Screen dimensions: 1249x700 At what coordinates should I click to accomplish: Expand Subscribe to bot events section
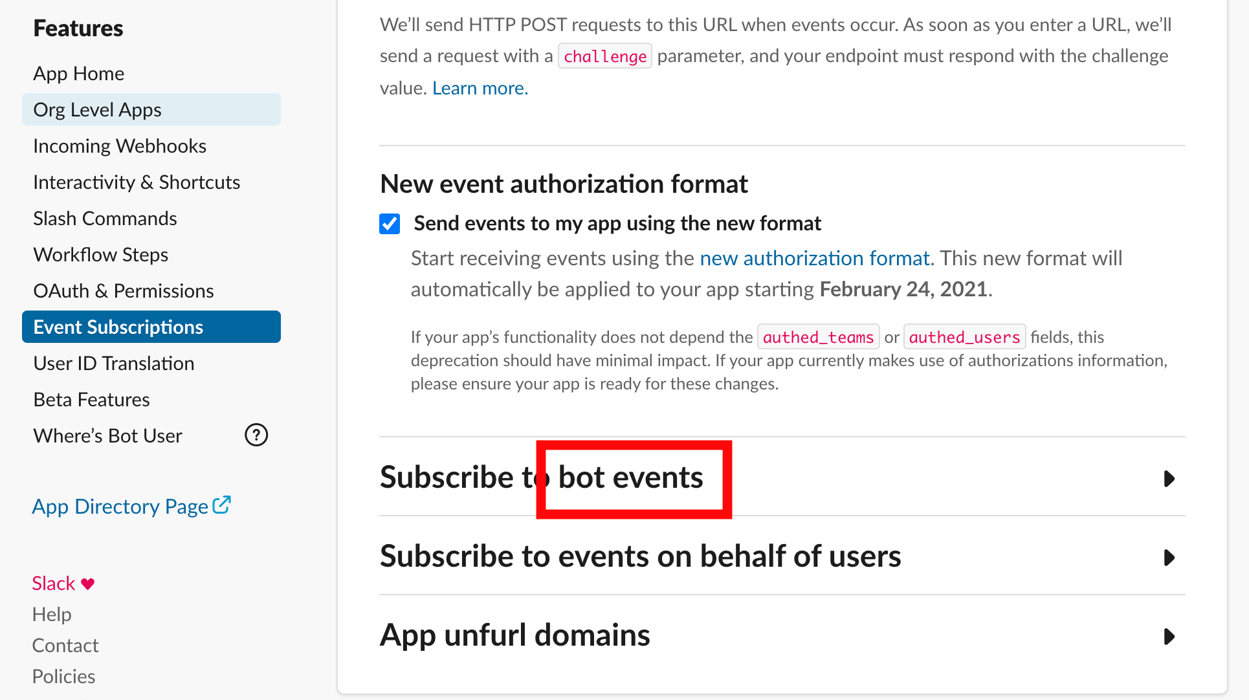[1169, 479]
